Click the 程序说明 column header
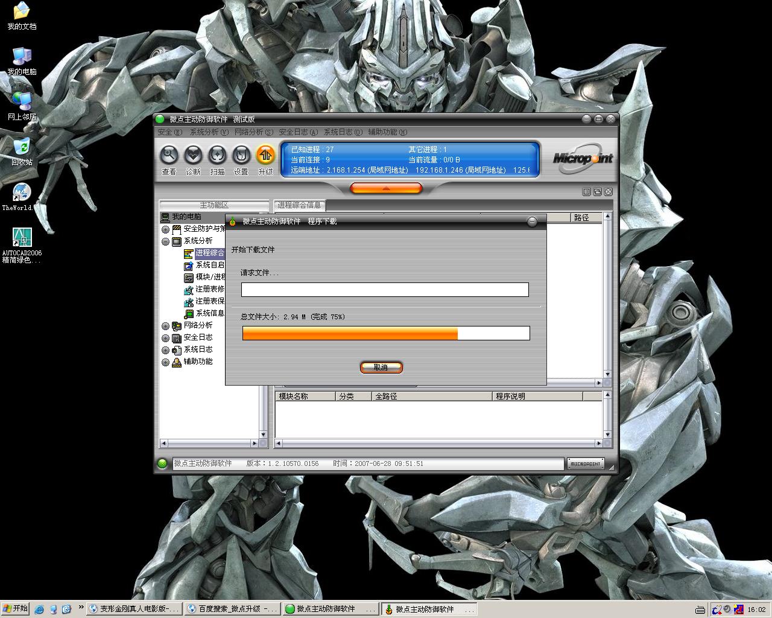This screenshot has width=772, height=618. 537,396
